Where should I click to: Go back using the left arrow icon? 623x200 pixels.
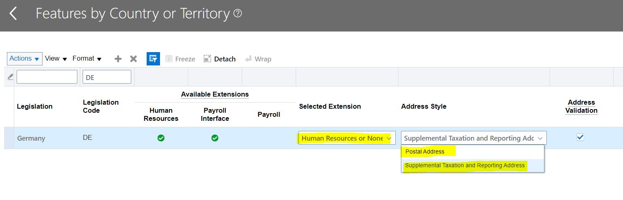pos(13,14)
